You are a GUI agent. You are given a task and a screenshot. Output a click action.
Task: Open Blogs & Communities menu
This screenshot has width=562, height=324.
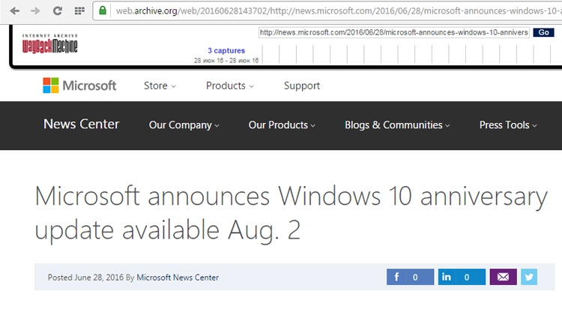397,125
